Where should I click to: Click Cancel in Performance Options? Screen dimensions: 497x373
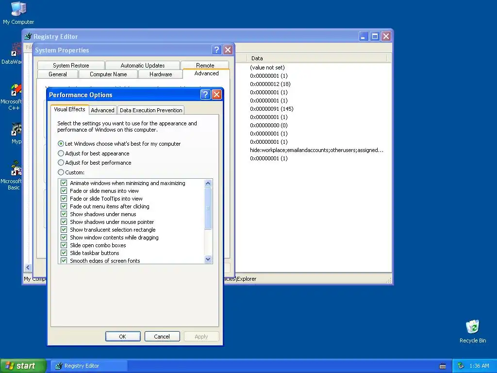[162, 337]
